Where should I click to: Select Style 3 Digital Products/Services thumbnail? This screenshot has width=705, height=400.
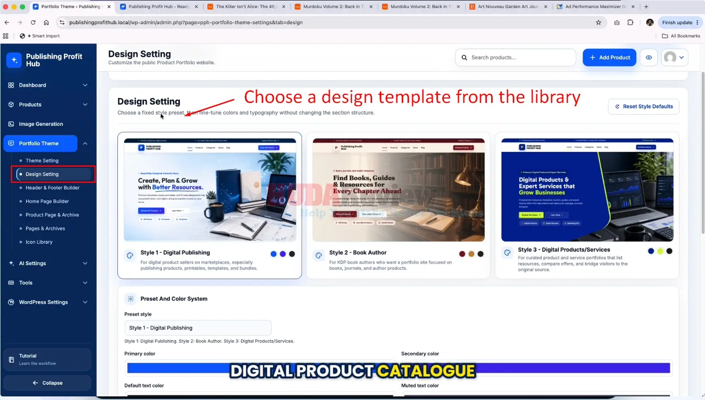(x=588, y=190)
